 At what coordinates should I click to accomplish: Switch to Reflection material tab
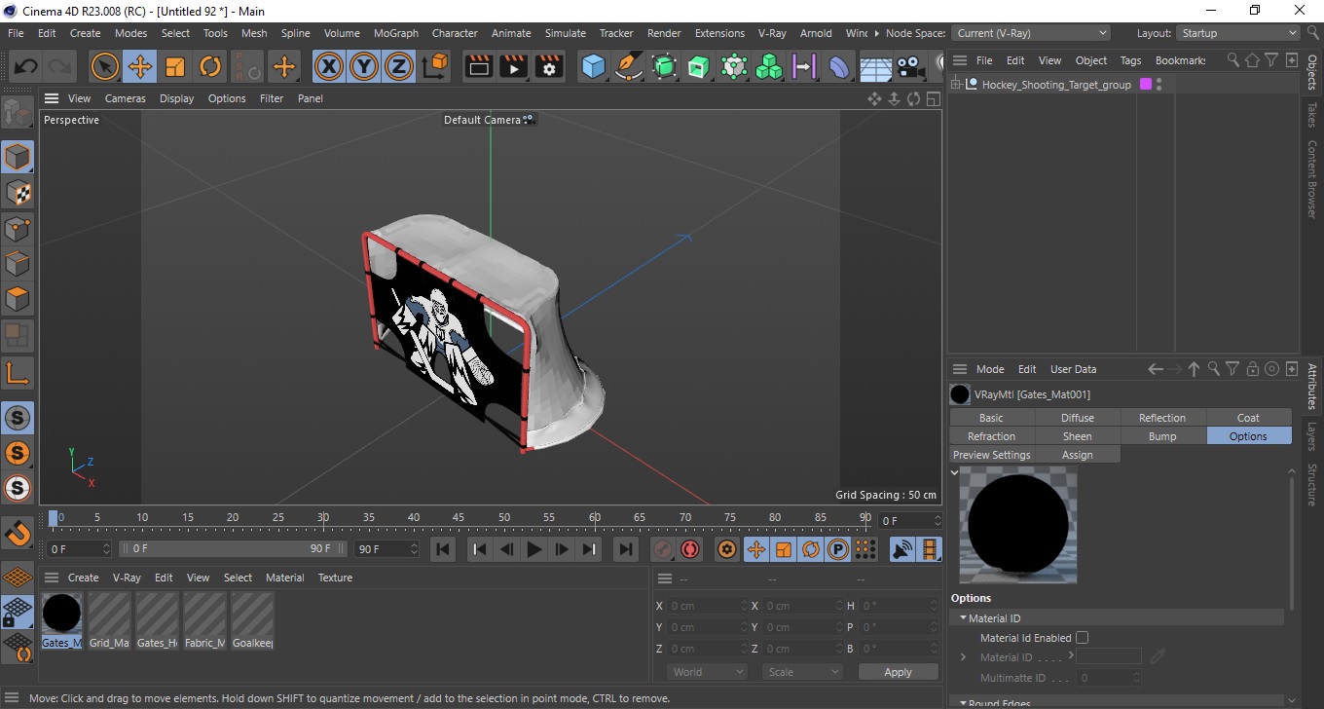[x=1162, y=418]
